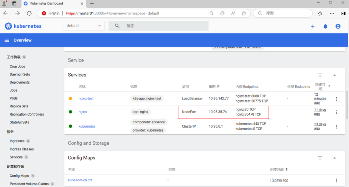Close the Kubernetes Dashboard tab
The image size is (349, 187).
[82, 4]
